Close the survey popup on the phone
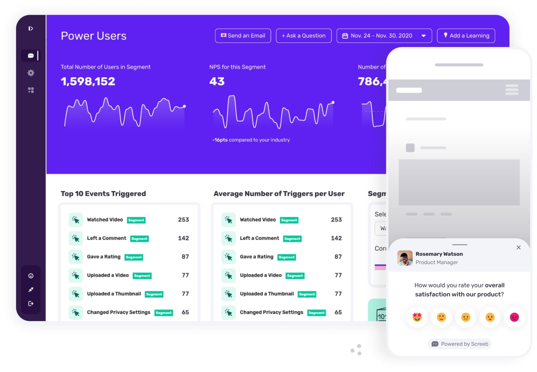Viewport: 537px width, 372px height. click(x=518, y=247)
